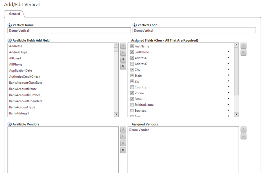Check the Country field checkbox
265x173 pixels.
132,87
